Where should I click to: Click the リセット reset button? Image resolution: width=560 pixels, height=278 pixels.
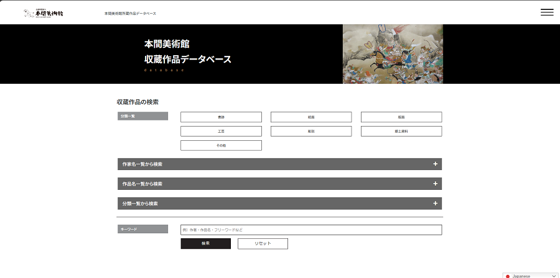click(263, 243)
